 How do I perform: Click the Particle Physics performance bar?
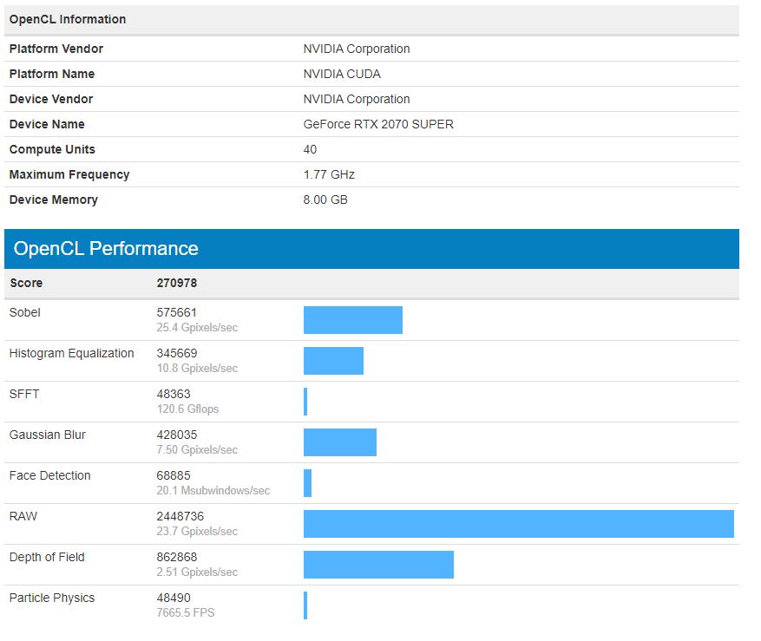(x=305, y=605)
